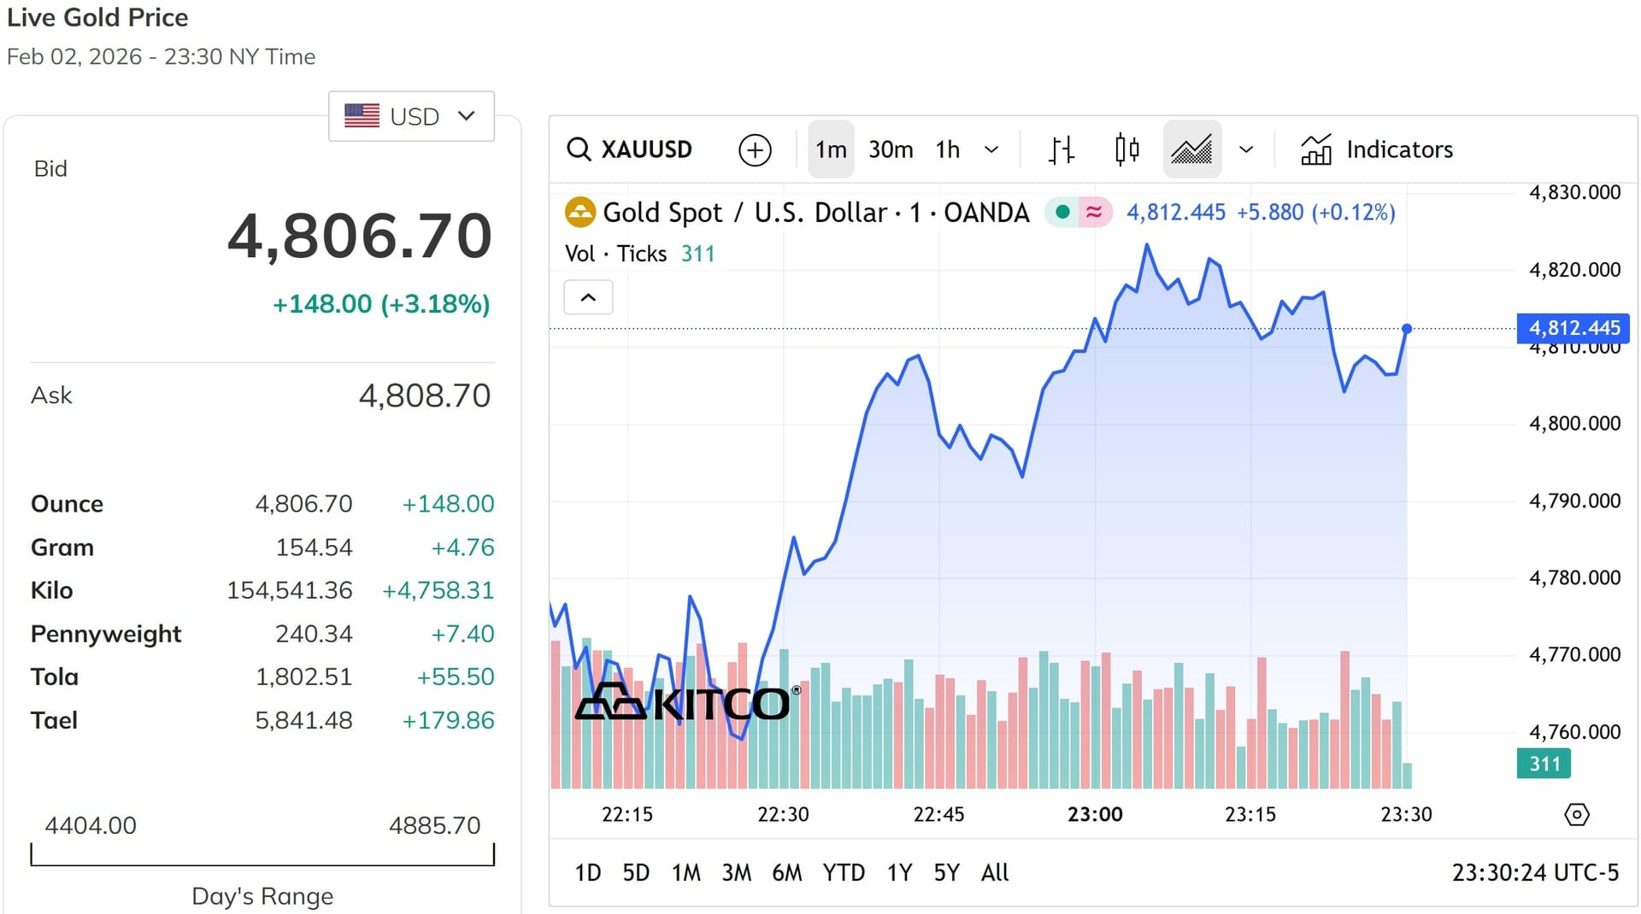Click the Gold Spot symbol logo icon
Image resolution: width=1641 pixels, height=914 pixels.
(x=580, y=212)
